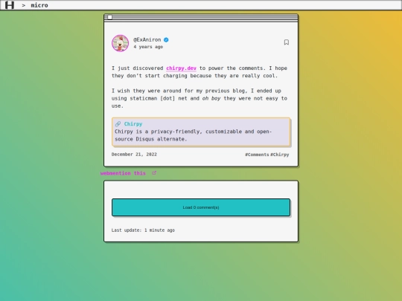Click the 'Last update: 1 minute ago' text
This screenshot has width=402, height=301.
click(143, 230)
